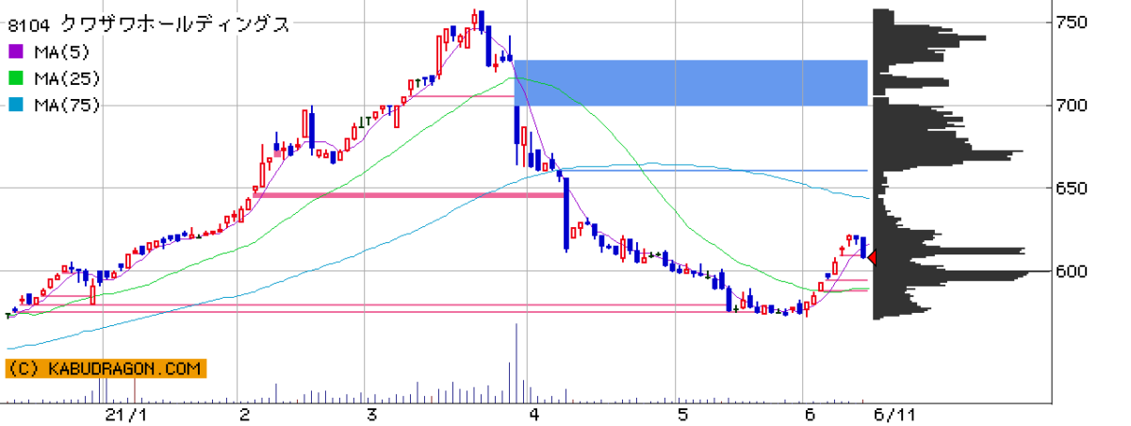Image resolution: width=1131 pixels, height=426 pixels.
Task: Click the 21/1 date axis label
Action: click(x=126, y=415)
